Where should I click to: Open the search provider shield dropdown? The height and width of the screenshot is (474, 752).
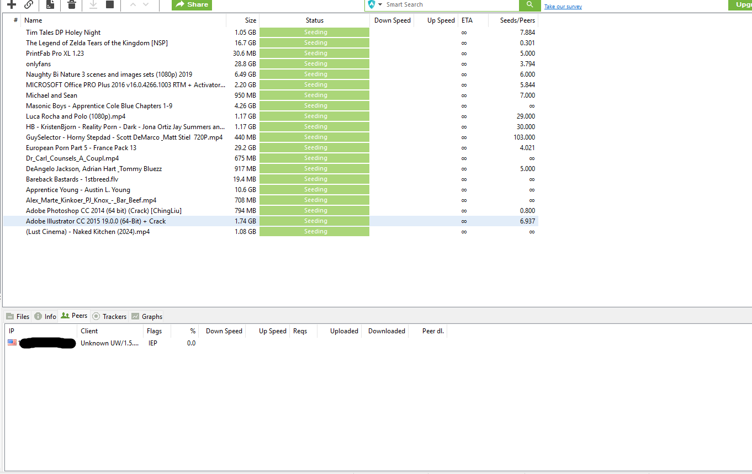tap(375, 4)
